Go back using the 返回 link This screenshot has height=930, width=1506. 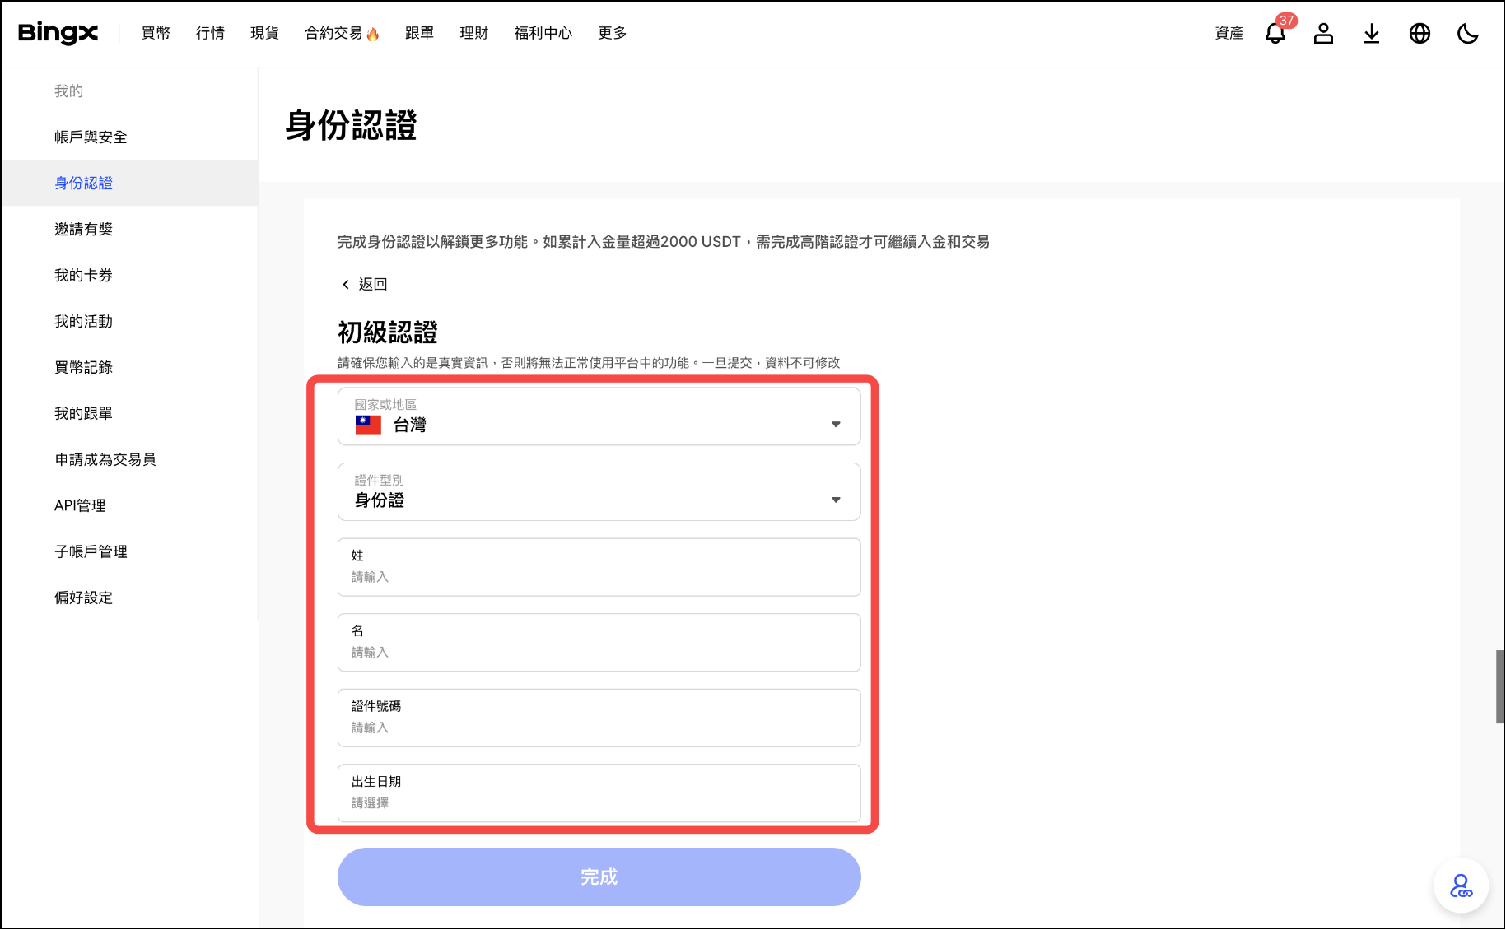coord(365,284)
